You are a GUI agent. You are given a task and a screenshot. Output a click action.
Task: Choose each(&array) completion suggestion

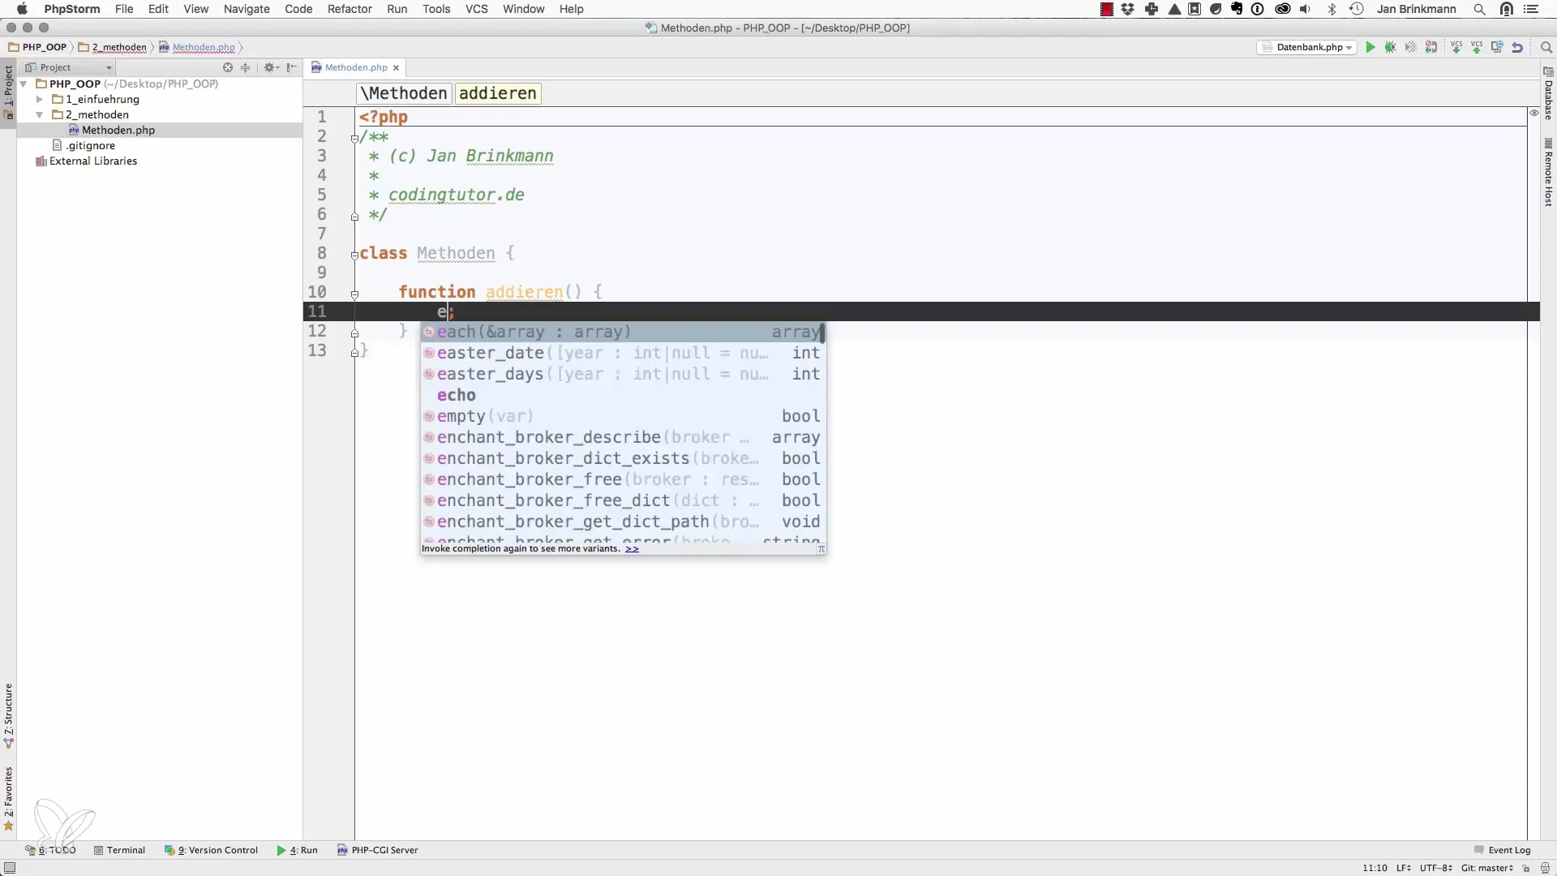pyautogui.click(x=620, y=332)
